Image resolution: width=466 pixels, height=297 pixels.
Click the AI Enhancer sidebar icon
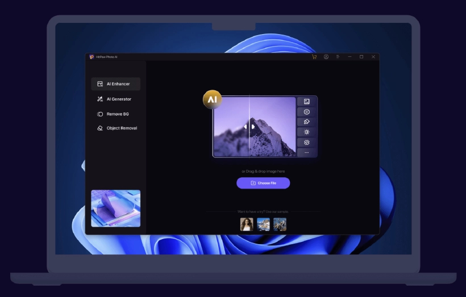(100, 84)
